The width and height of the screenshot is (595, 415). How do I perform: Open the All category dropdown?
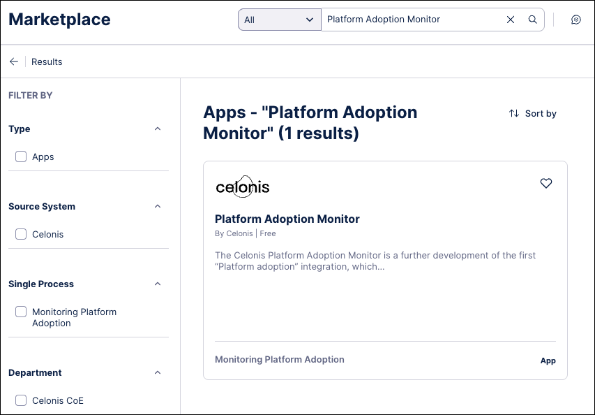tap(279, 20)
